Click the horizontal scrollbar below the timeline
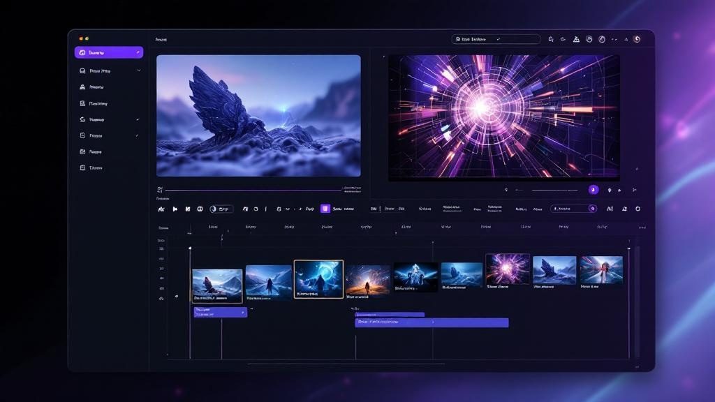Image resolution: width=715 pixels, height=402 pixels. (x=346, y=364)
